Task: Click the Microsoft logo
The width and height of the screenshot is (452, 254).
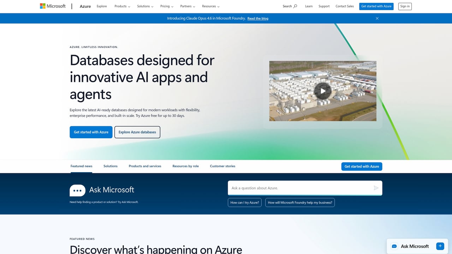Action: click(x=52, y=6)
